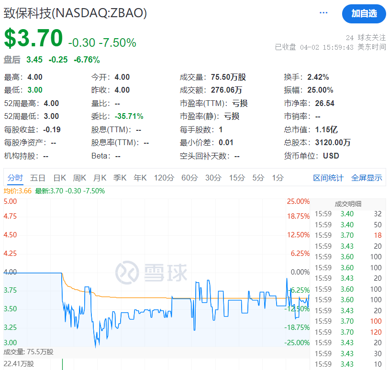The image size is (389, 370).
Task: Click the 3.40 trade row with volume 32
Action: click(348, 214)
